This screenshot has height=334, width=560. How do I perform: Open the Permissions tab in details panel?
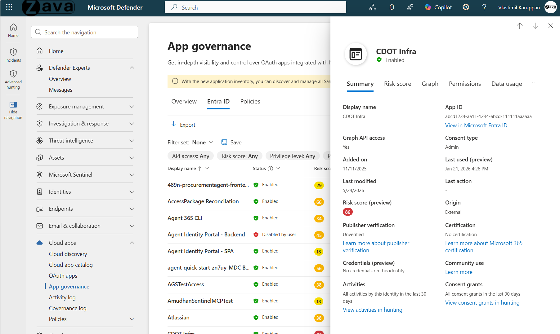[465, 84]
